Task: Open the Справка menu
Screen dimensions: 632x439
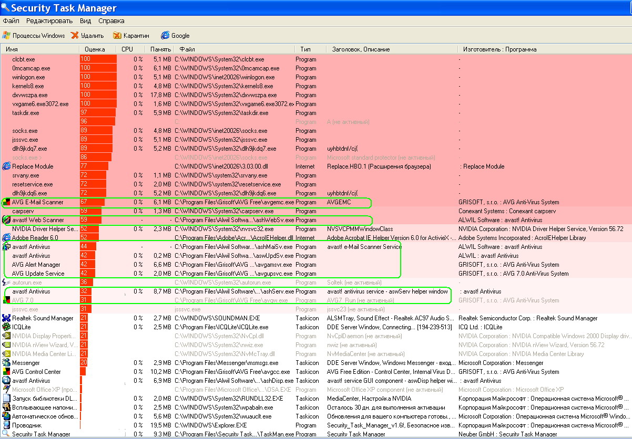Action: point(111,21)
